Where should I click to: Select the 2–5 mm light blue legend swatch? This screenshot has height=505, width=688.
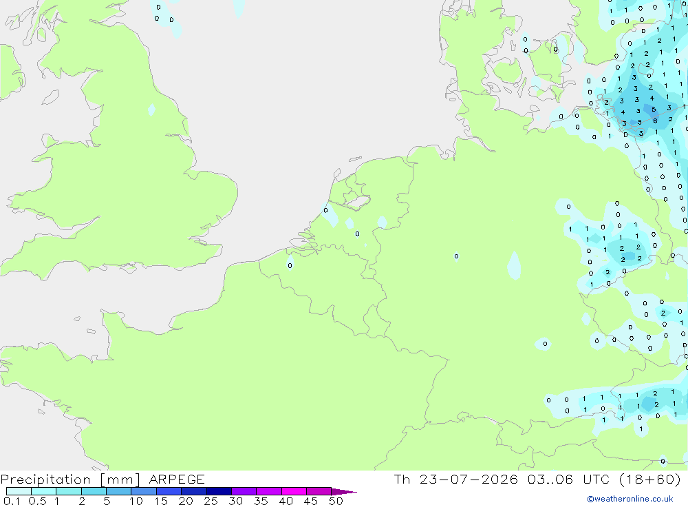[x=94, y=491]
